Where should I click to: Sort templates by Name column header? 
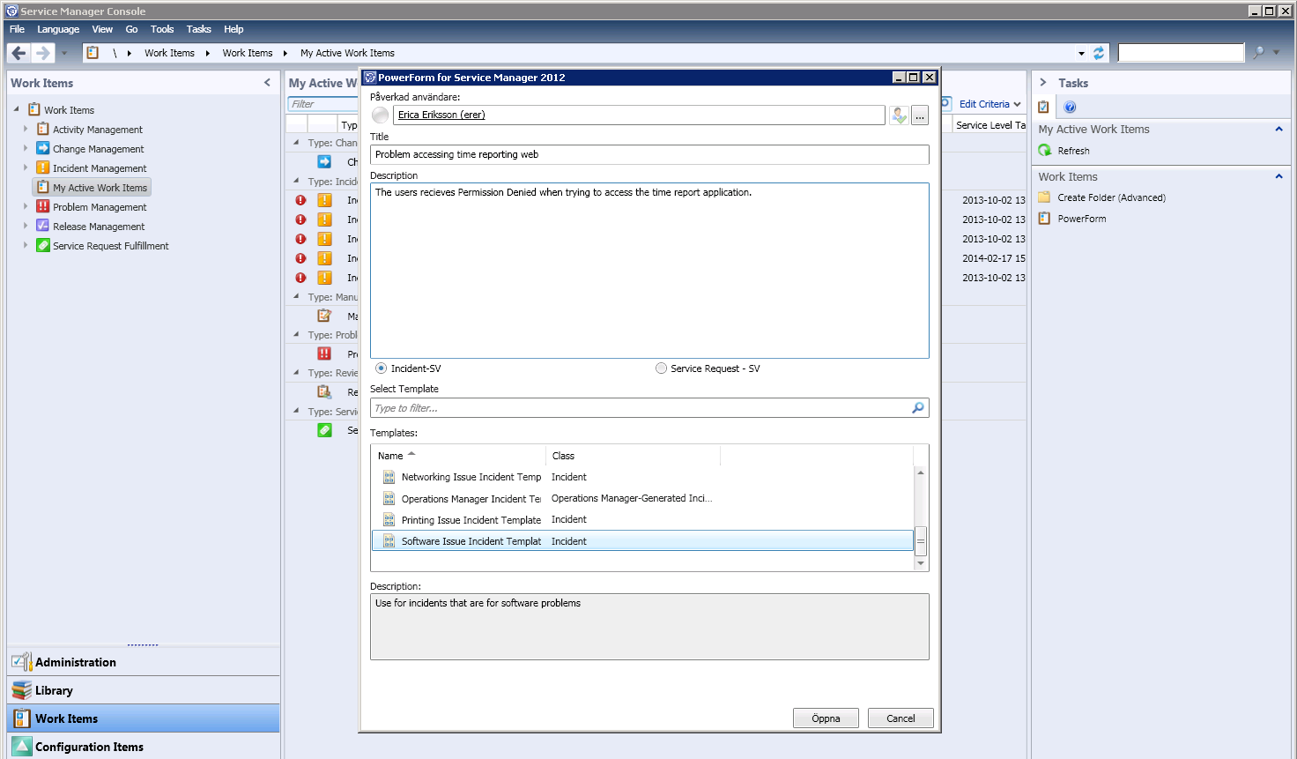458,456
